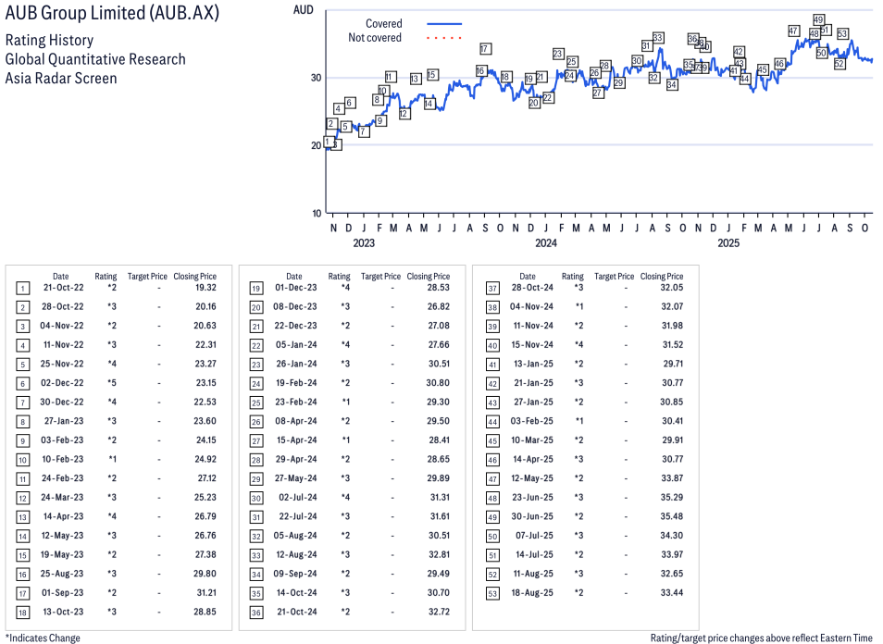Select chart marker 53 on the graph
Viewport: 883px width, 644px height.
(x=842, y=33)
